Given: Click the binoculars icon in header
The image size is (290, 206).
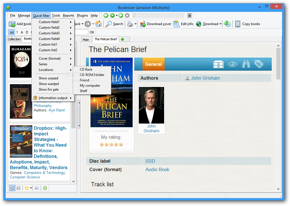Looking at the screenshot, I should 246,64.
